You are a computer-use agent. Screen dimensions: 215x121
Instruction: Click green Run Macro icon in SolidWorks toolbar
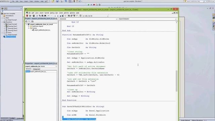pyautogui.click(x=89, y=5)
